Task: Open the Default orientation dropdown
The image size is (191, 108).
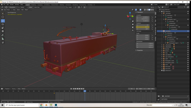Action: click(x=23, y=7)
